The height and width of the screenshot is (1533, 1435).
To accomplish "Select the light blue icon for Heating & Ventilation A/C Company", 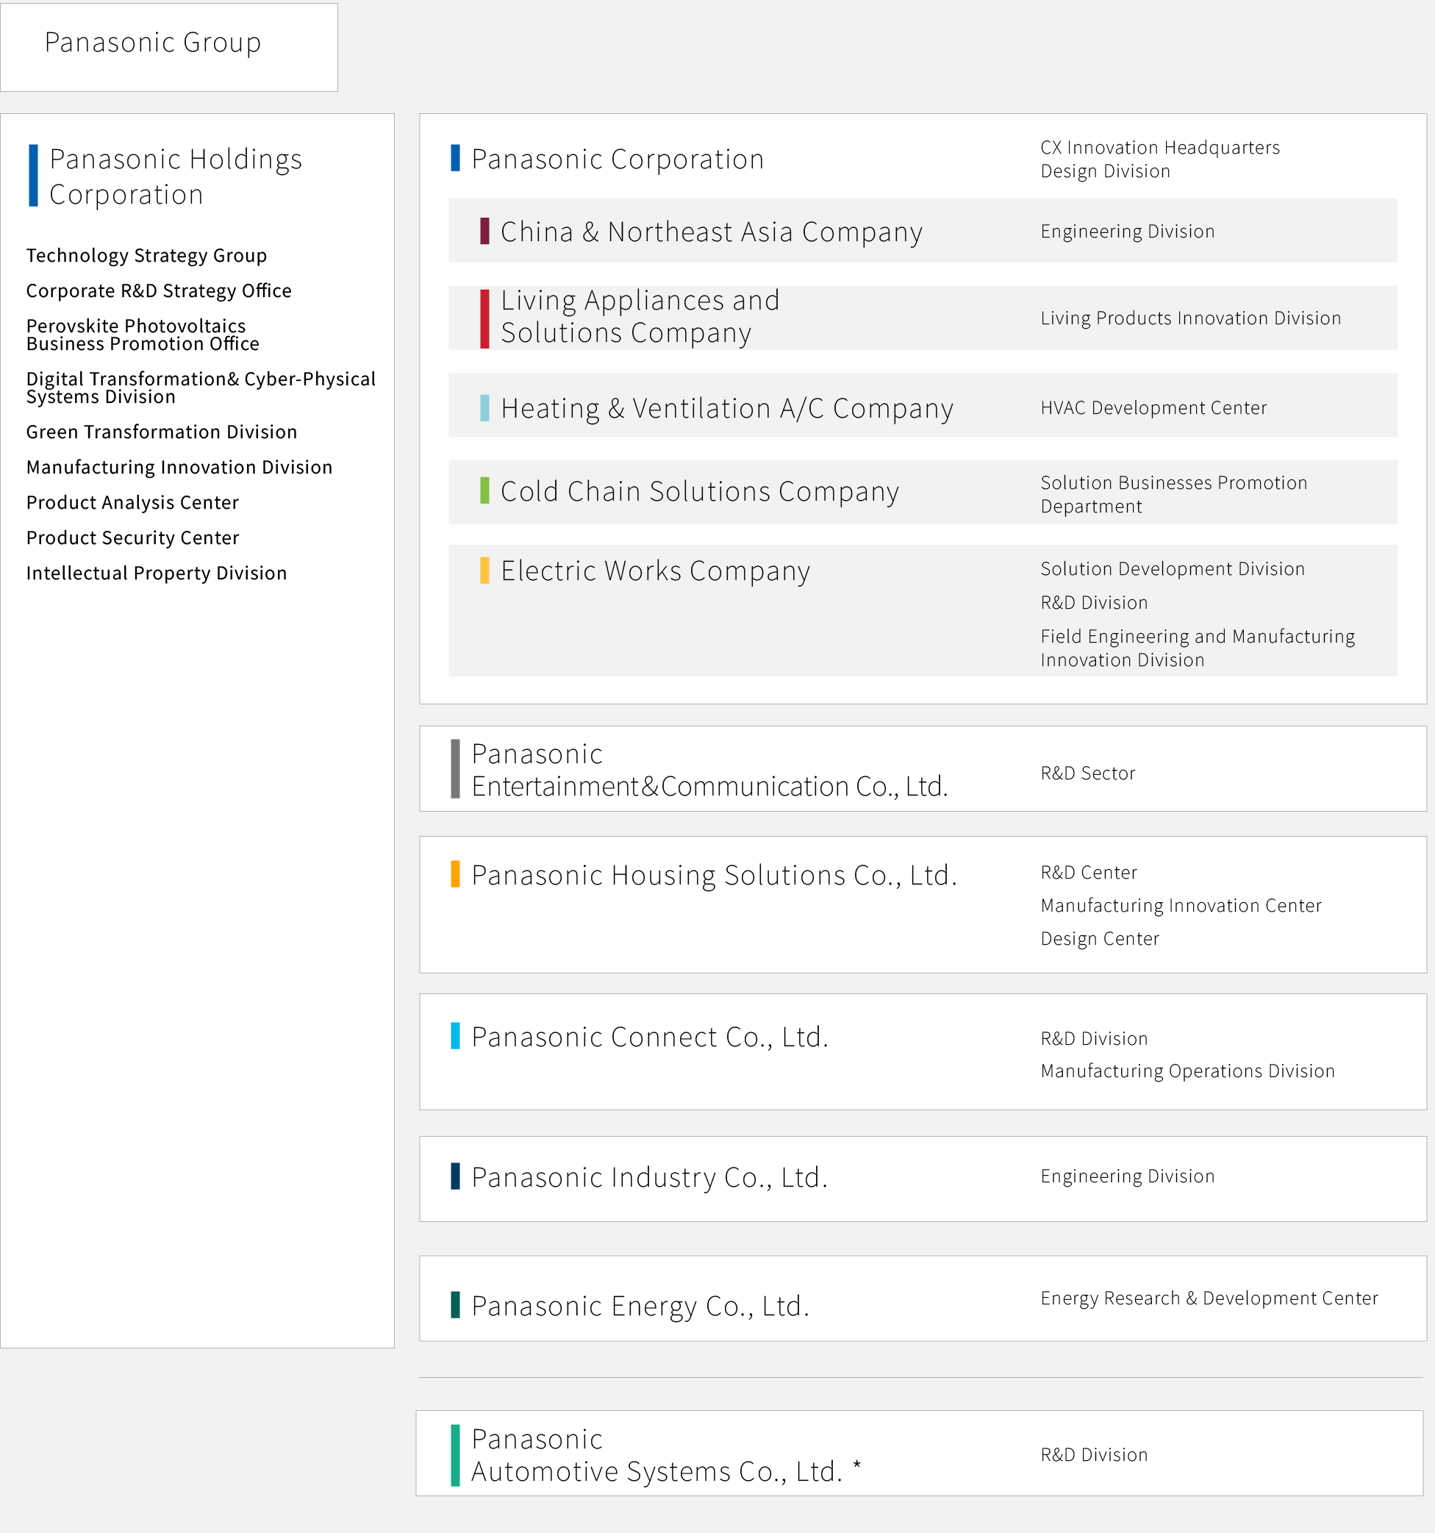I will [x=484, y=408].
